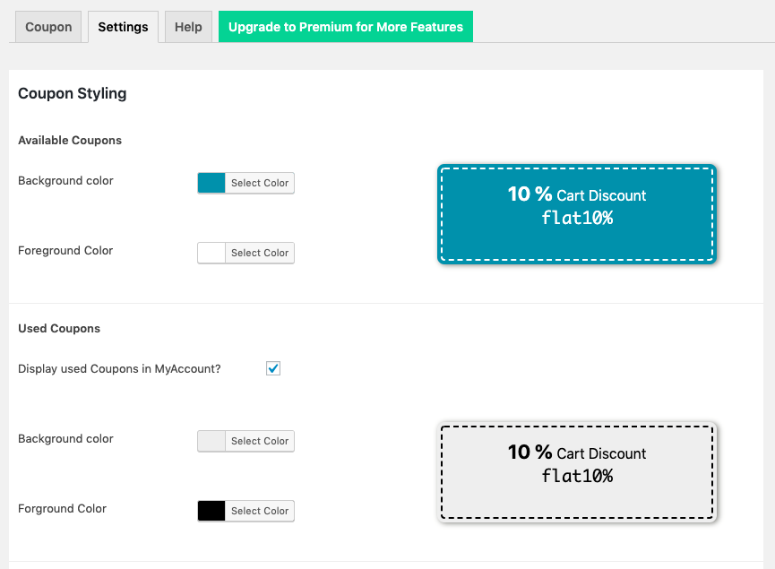Viewport: 775px width, 569px height.
Task: Click the Coupon Styling heading
Action: [x=73, y=93]
